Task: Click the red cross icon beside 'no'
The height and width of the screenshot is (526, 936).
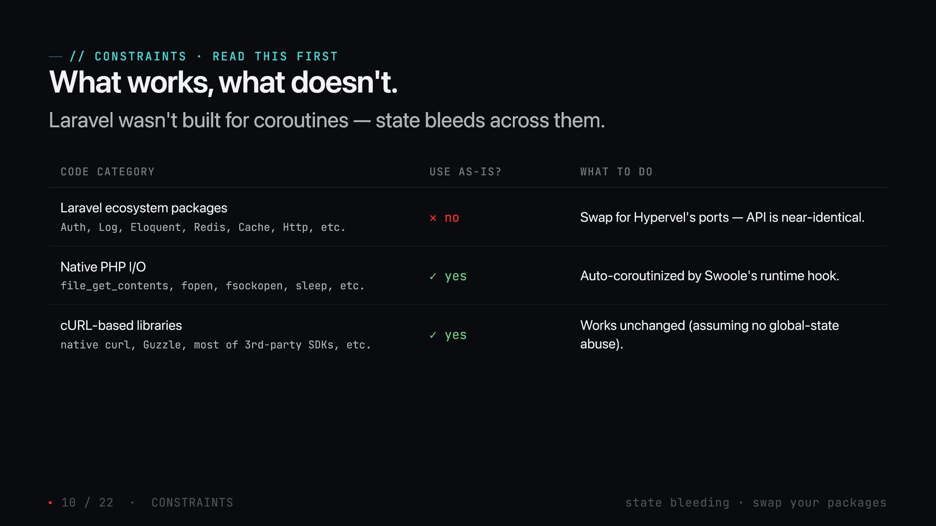Action: click(x=433, y=218)
